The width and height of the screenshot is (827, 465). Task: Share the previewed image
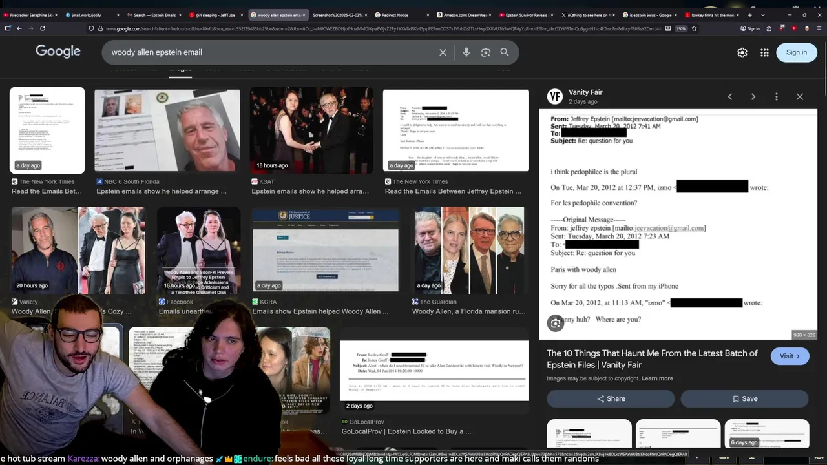(611, 399)
